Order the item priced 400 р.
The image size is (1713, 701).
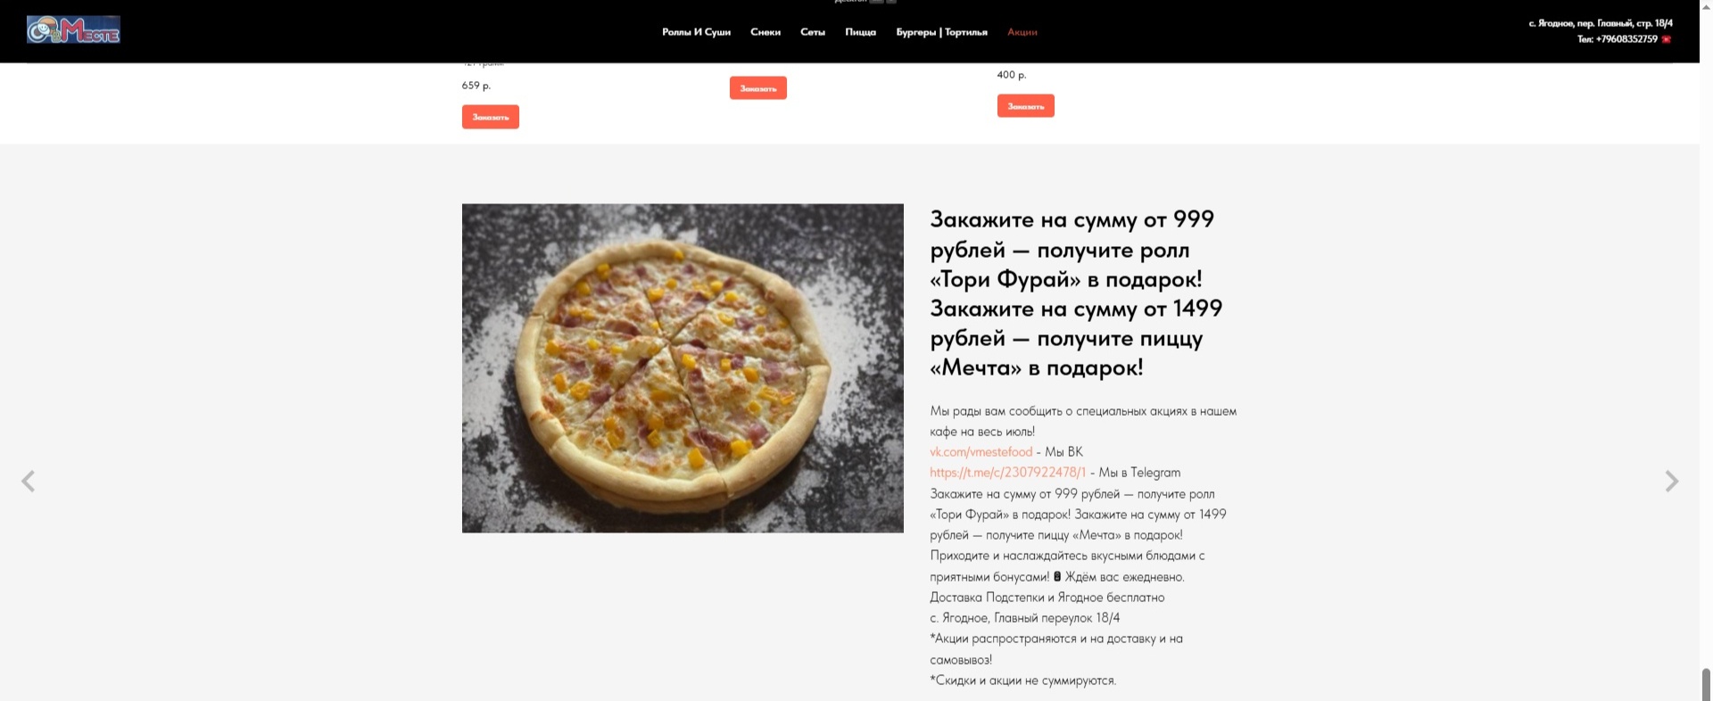coord(1025,106)
